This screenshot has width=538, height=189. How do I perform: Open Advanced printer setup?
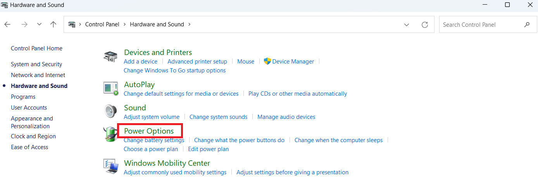coord(197,62)
